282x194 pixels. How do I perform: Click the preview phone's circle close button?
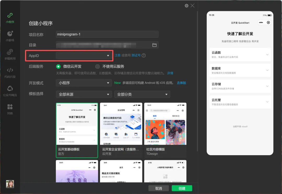coord(268,23)
